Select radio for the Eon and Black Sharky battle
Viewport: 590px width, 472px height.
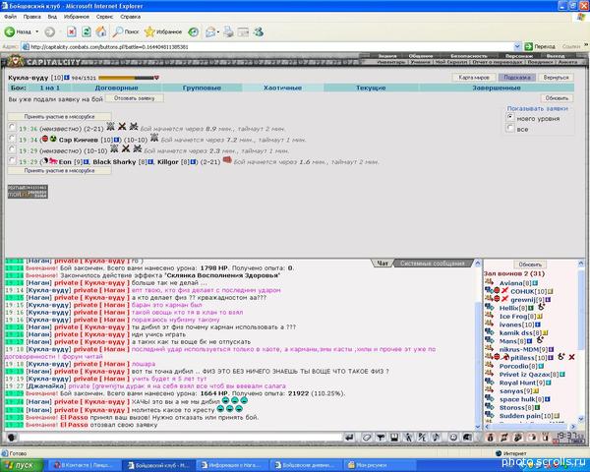(11, 161)
